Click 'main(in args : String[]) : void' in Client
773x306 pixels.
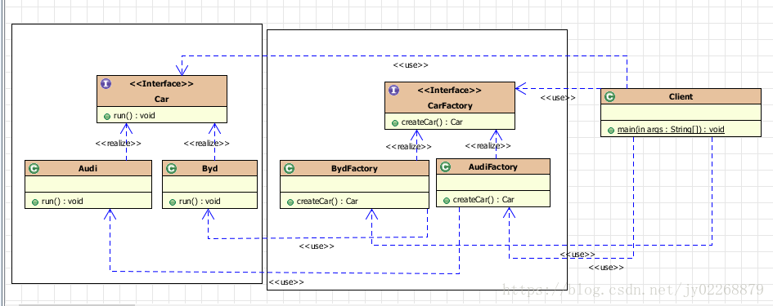pos(671,130)
